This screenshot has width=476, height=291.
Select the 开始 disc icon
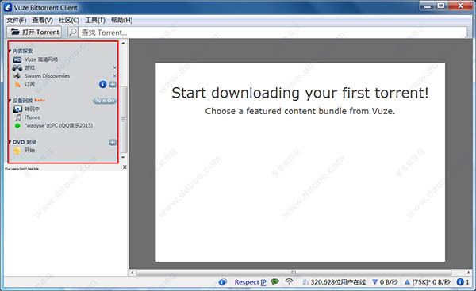click(x=17, y=150)
